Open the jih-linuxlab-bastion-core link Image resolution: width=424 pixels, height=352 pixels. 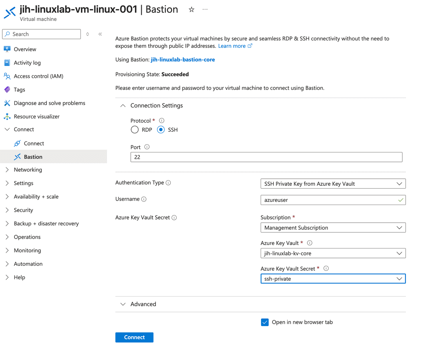(x=183, y=60)
